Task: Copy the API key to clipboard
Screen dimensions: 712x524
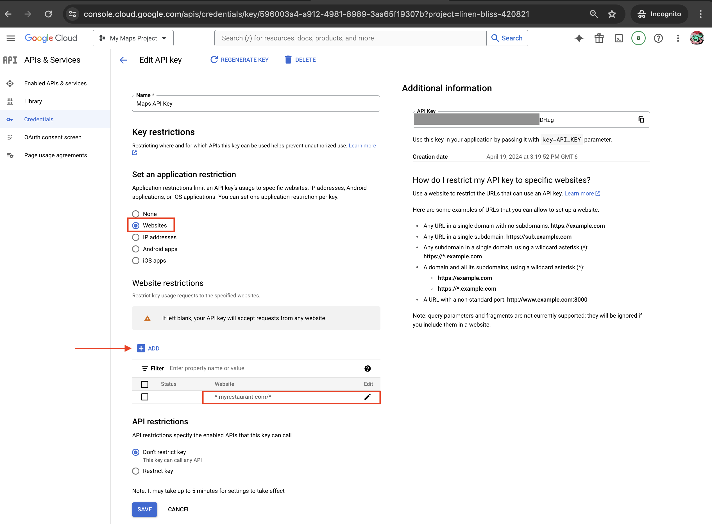Action: [x=641, y=120]
